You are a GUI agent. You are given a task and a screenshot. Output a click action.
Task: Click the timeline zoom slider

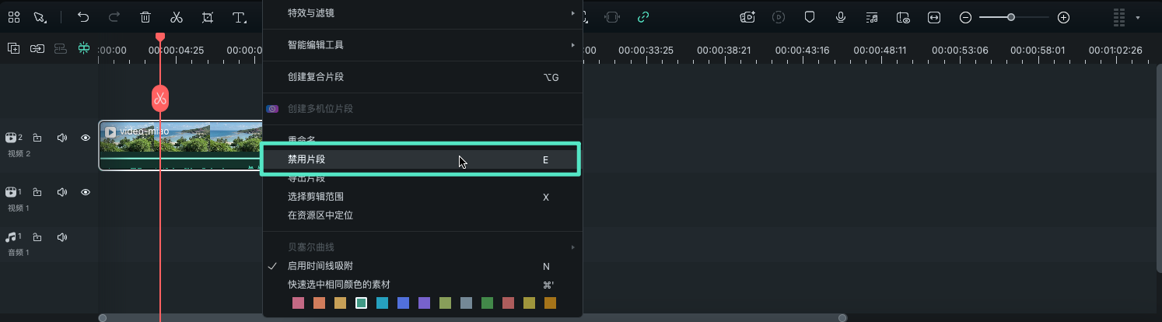[1014, 17]
